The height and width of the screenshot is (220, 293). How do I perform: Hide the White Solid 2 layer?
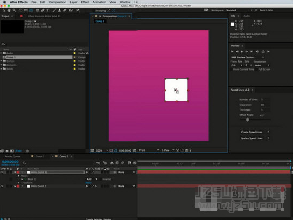coord(2,187)
